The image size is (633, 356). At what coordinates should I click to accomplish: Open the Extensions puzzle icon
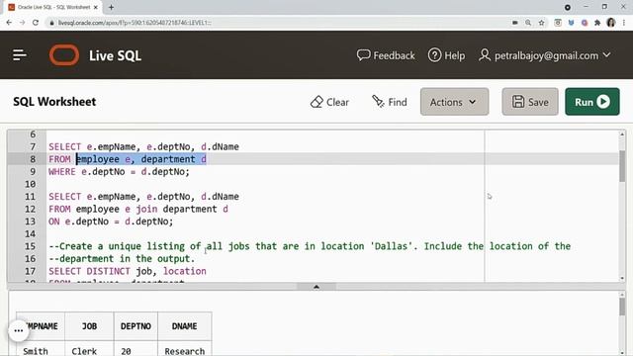click(x=597, y=23)
